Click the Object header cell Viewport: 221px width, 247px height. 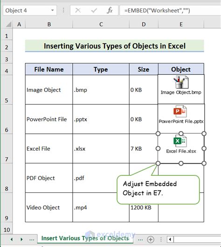click(x=181, y=69)
